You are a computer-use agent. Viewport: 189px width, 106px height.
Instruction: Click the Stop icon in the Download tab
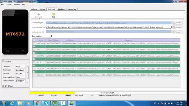click(53, 14)
